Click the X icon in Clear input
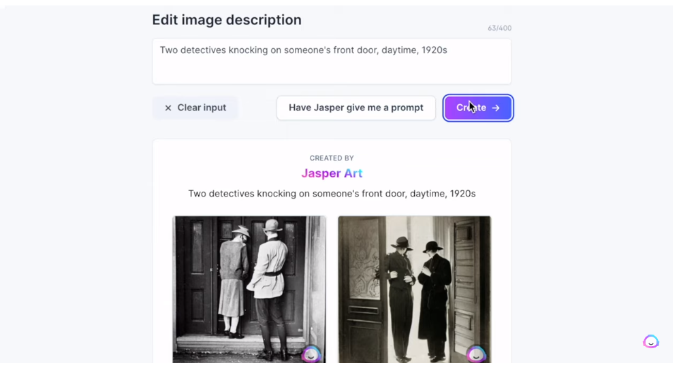 pyautogui.click(x=168, y=108)
